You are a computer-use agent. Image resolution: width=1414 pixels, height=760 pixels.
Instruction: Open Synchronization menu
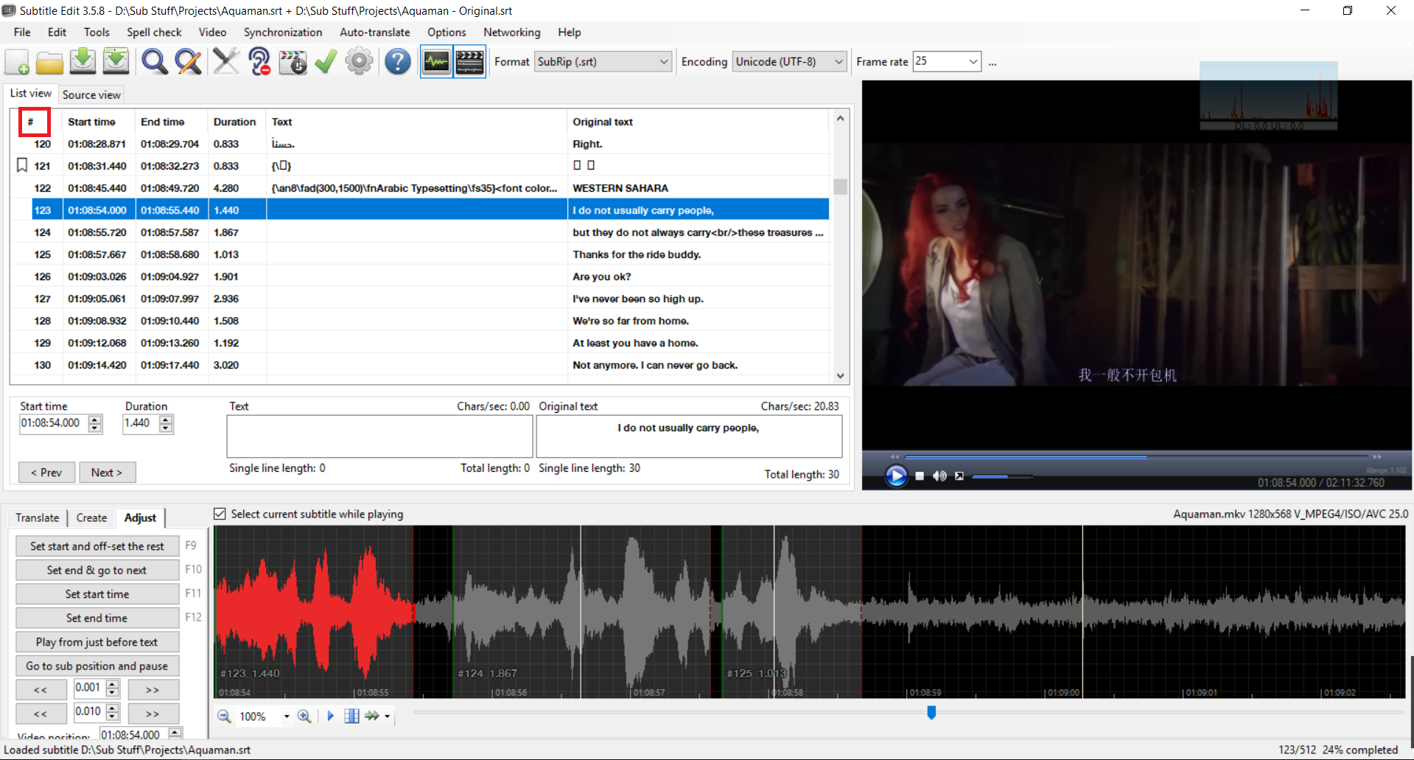pos(283,32)
